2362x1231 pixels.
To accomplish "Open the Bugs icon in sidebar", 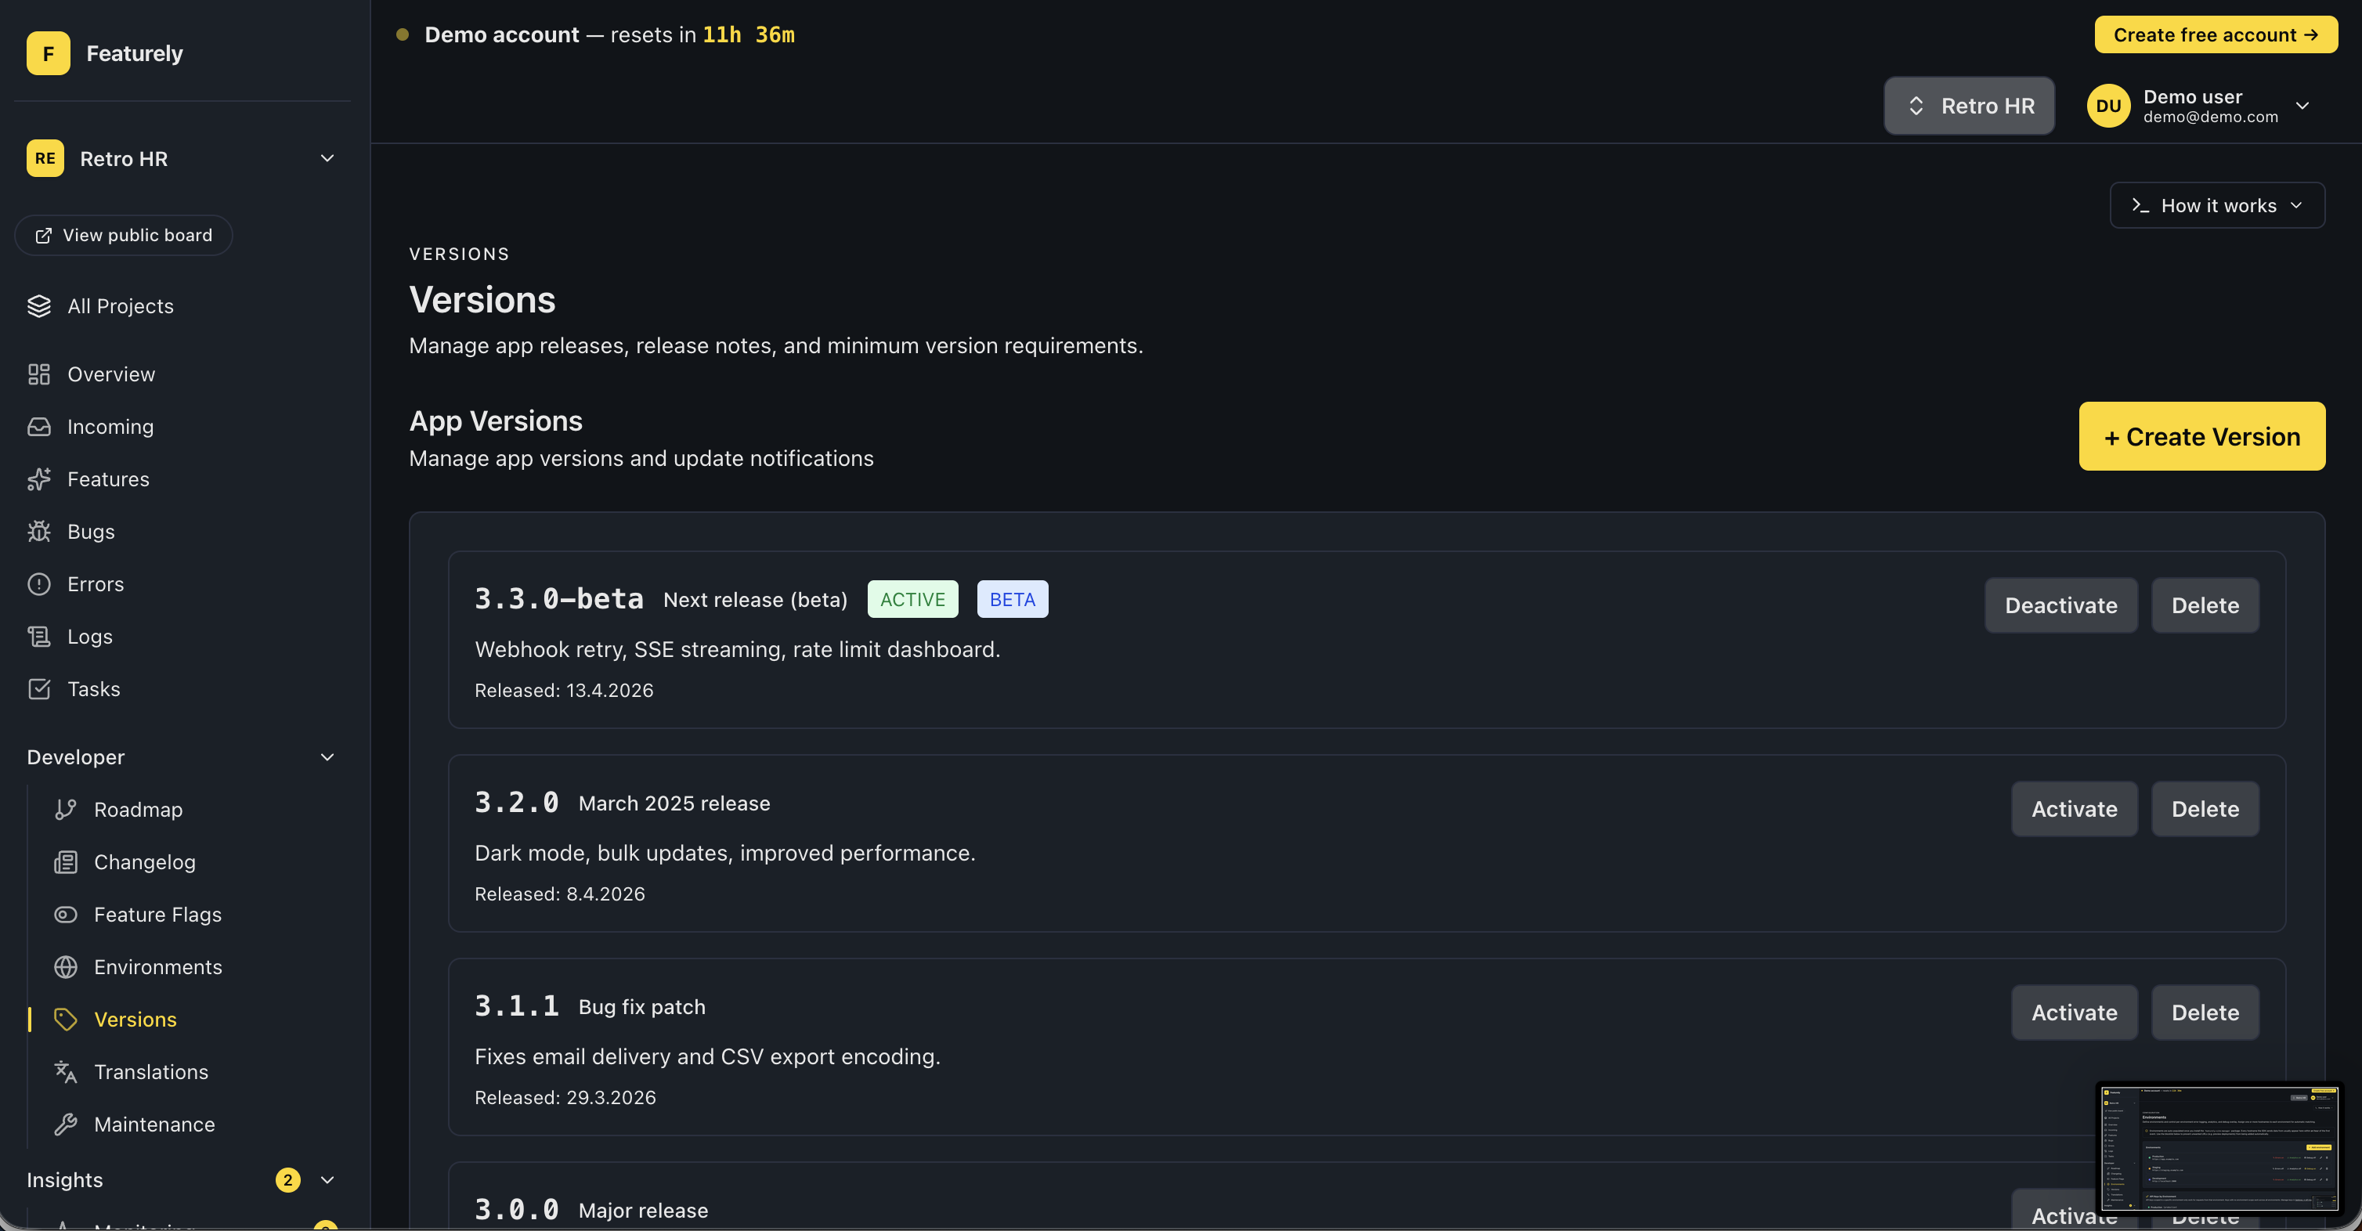I will click(38, 532).
